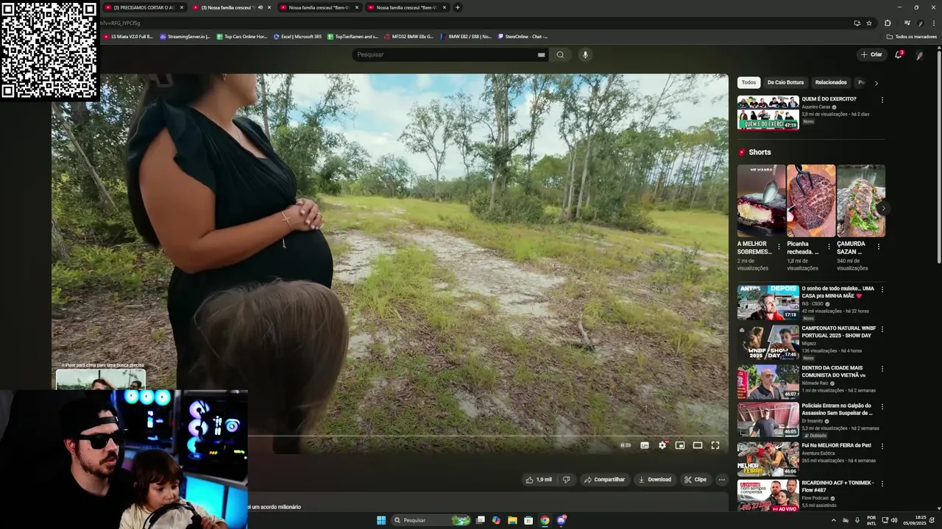
Task: Switch to PRECISAMOS CORTAR browser tab
Action: (144, 7)
